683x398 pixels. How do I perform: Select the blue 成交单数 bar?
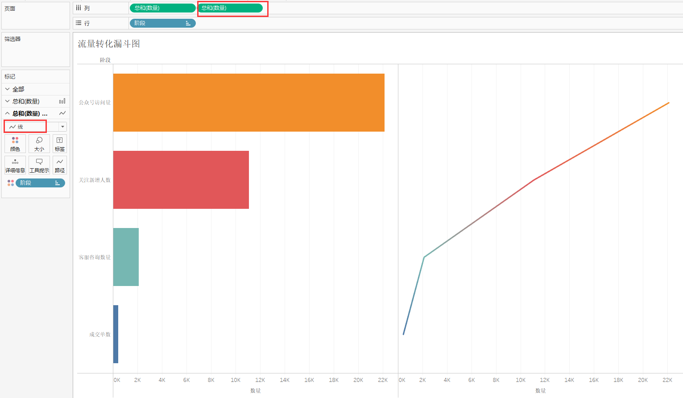pyautogui.click(x=116, y=334)
